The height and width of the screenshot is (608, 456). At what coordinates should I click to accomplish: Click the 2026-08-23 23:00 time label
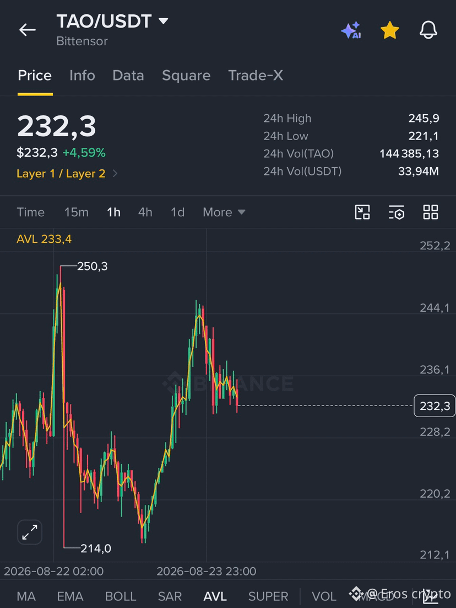click(x=207, y=571)
